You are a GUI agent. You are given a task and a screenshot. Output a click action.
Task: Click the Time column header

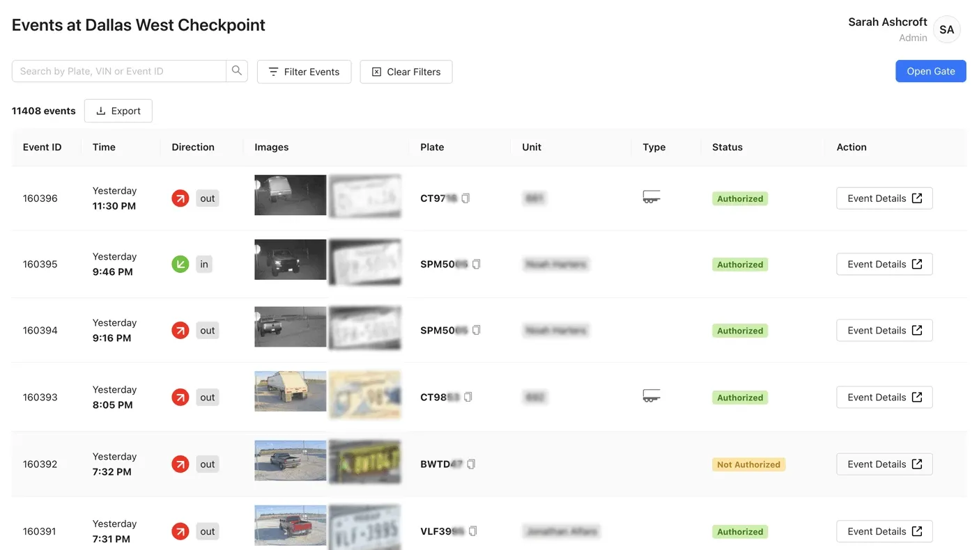[x=104, y=147]
